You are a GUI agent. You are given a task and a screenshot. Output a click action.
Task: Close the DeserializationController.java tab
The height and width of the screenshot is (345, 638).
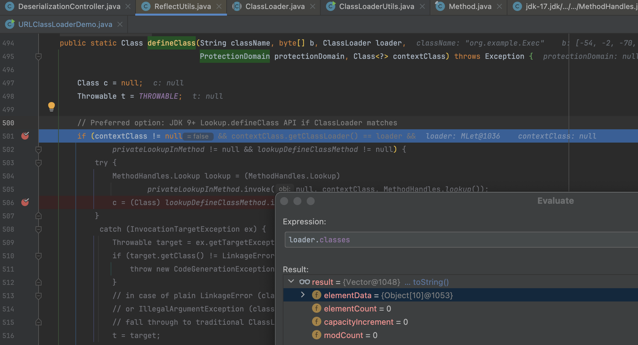click(128, 7)
